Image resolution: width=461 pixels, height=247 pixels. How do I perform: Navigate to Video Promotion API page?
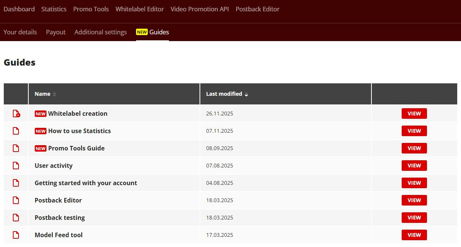200,9
